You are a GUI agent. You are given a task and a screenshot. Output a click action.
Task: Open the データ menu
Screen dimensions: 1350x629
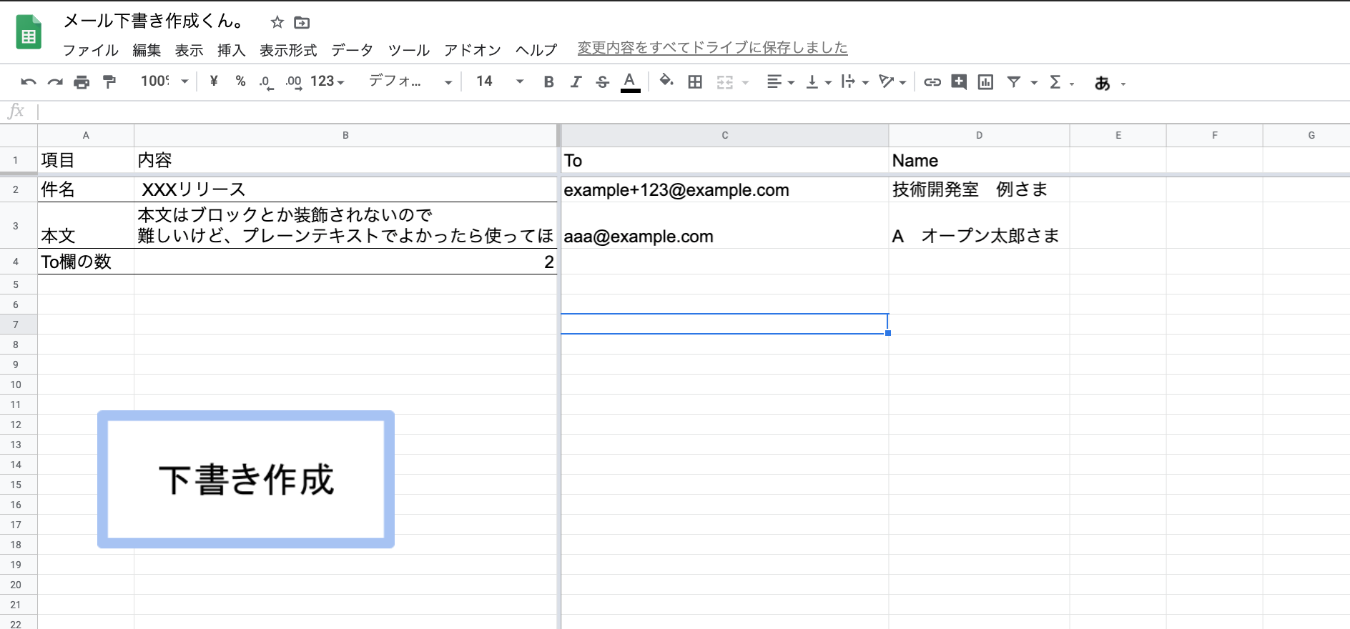[x=353, y=50]
